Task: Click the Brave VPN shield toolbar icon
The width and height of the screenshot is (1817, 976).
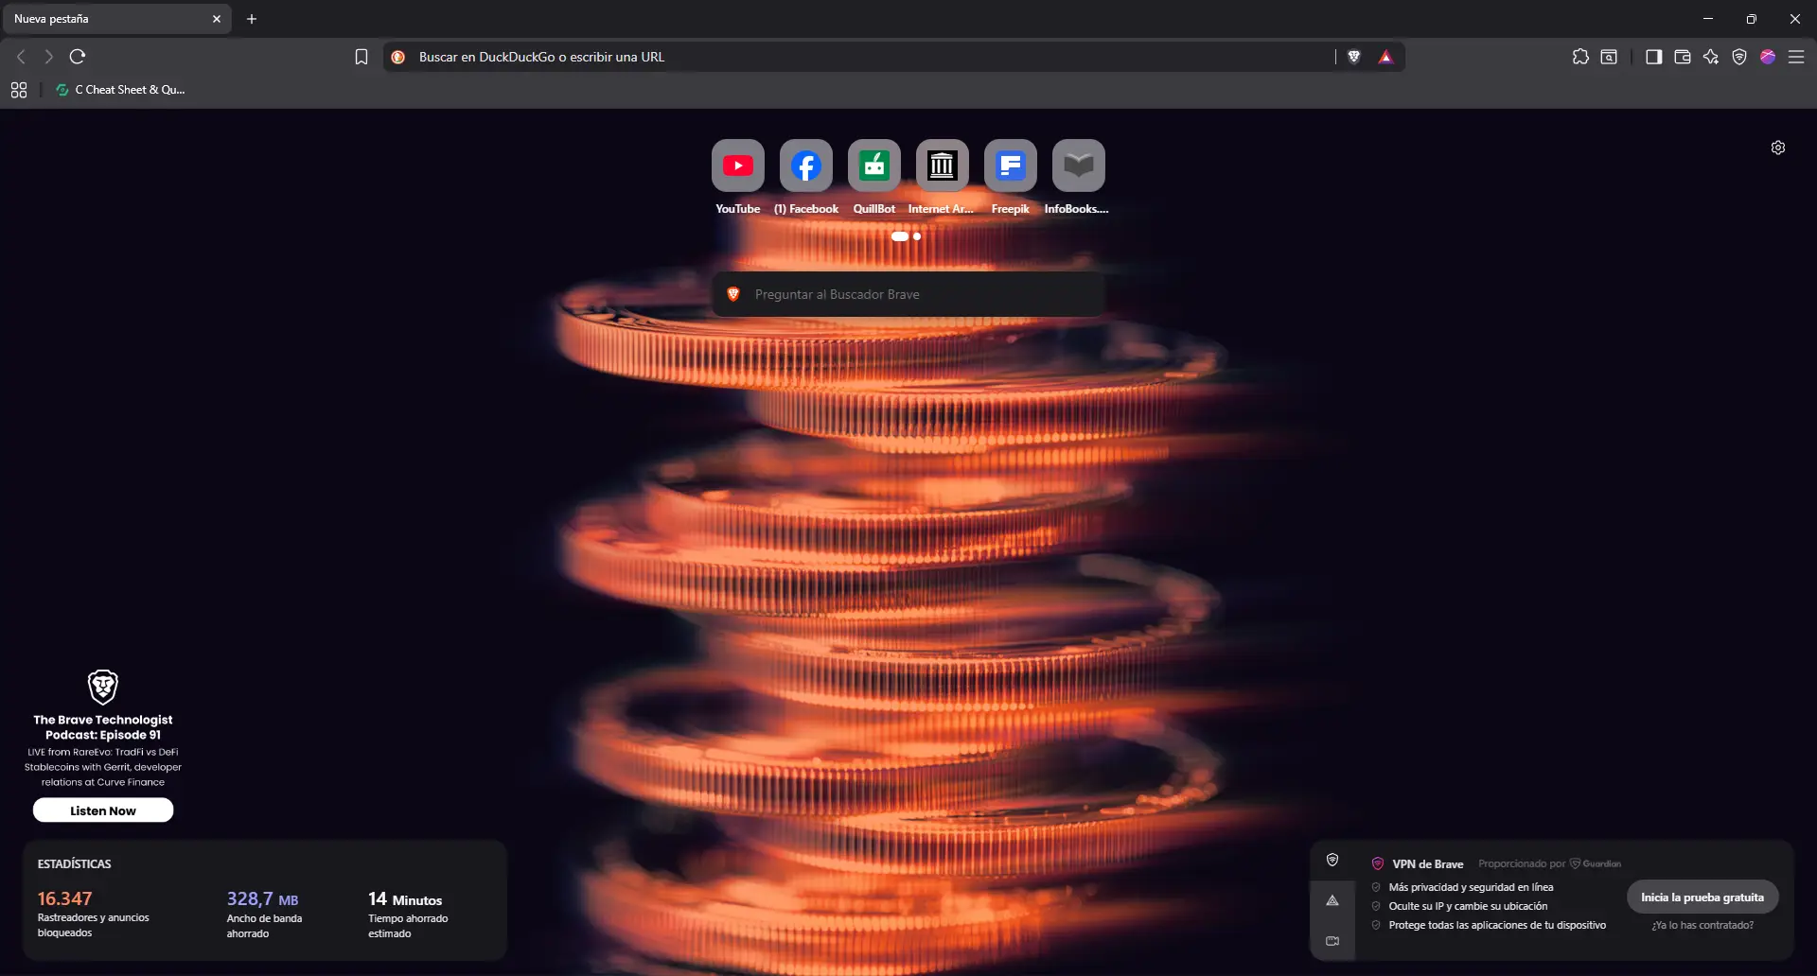Action: pyautogui.click(x=1739, y=57)
